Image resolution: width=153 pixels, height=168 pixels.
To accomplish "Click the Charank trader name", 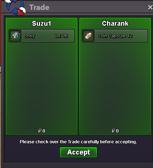I will click(115, 24).
